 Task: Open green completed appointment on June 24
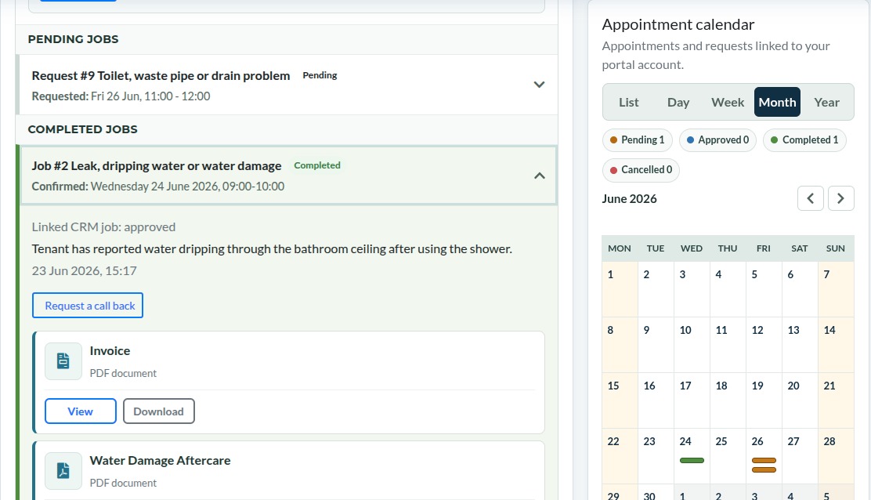coord(692,461)
